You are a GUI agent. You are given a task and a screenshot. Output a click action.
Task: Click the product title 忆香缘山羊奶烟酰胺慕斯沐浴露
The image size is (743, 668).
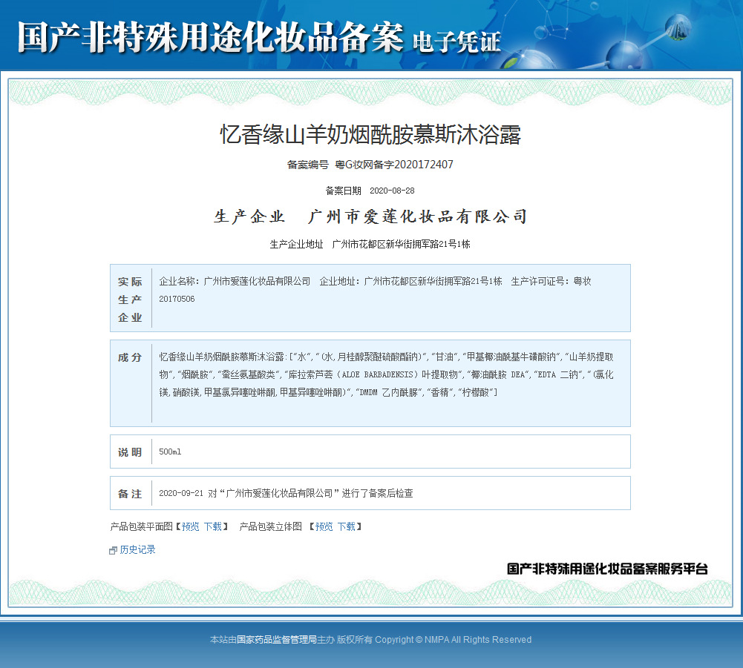370,134
